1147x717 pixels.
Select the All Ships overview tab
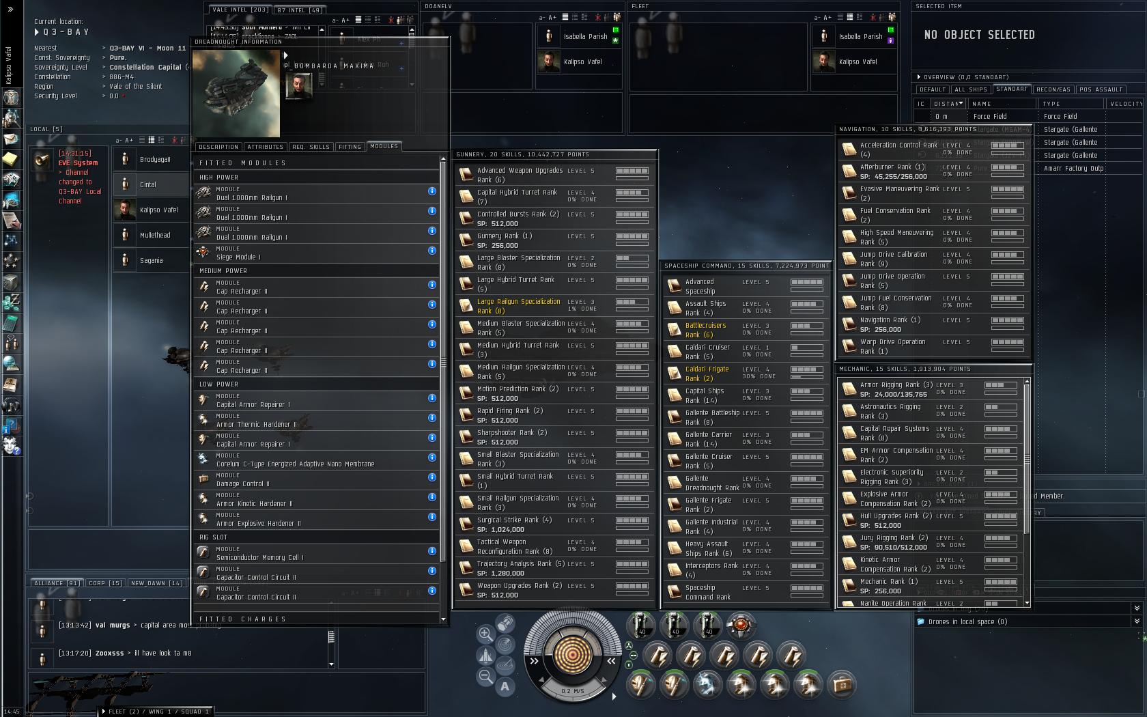[x=970, y=89]
